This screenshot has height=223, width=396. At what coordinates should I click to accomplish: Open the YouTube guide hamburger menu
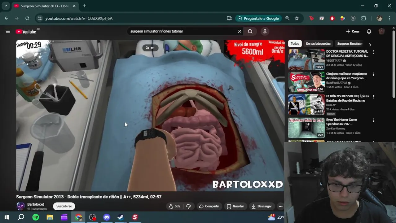click(x=8, y=31)
